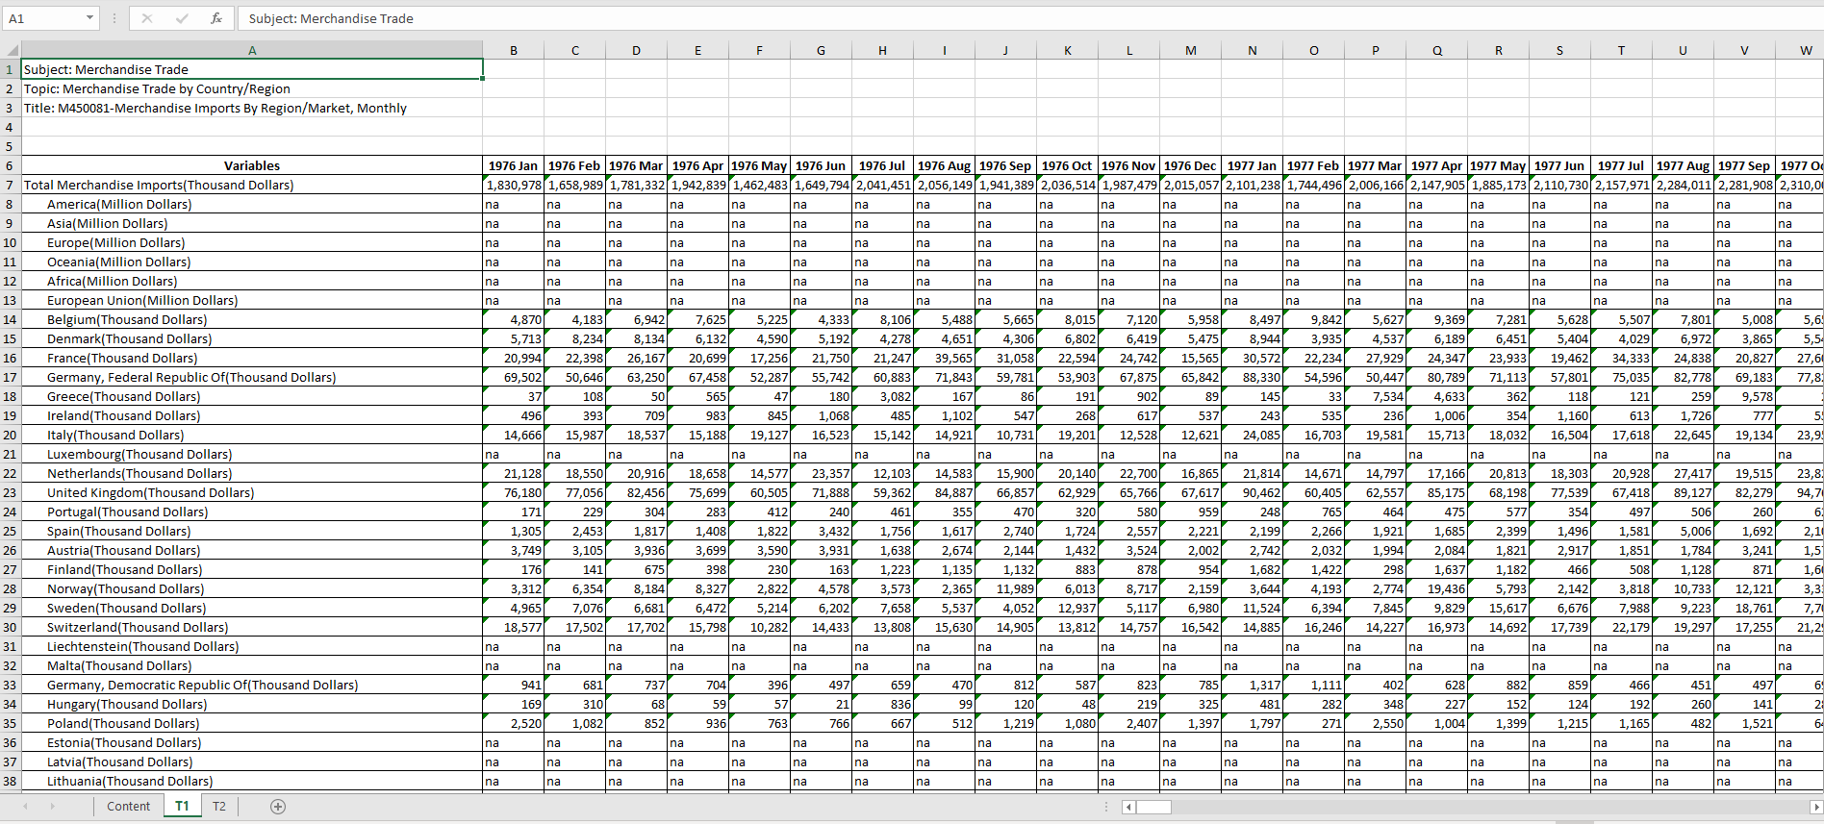Select row 23 by its row header
Image resolution: width=1824 pixels, height=824 pixels.
tap(10, 492)
